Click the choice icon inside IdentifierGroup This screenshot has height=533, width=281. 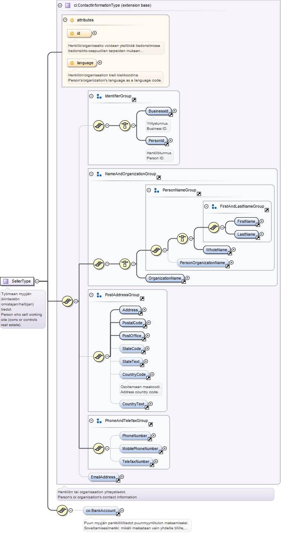125,125
